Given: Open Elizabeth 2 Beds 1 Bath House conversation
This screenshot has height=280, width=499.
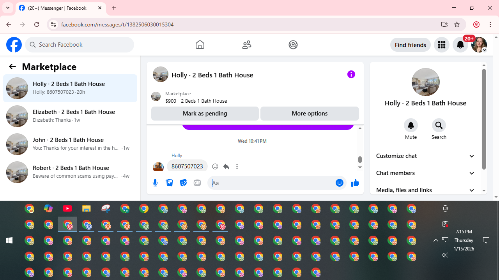Looking at the screenshot, I should pos(70,116).
